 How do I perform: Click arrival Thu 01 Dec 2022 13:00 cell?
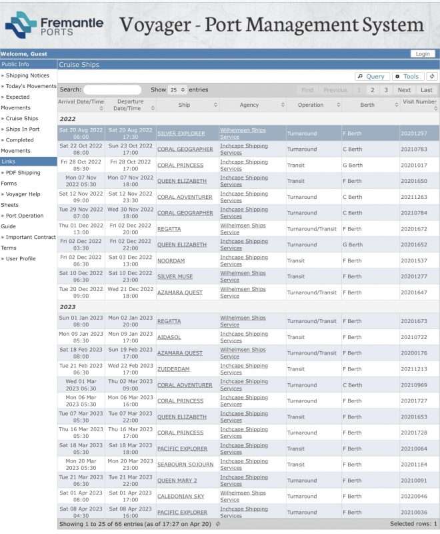(81, 229)
